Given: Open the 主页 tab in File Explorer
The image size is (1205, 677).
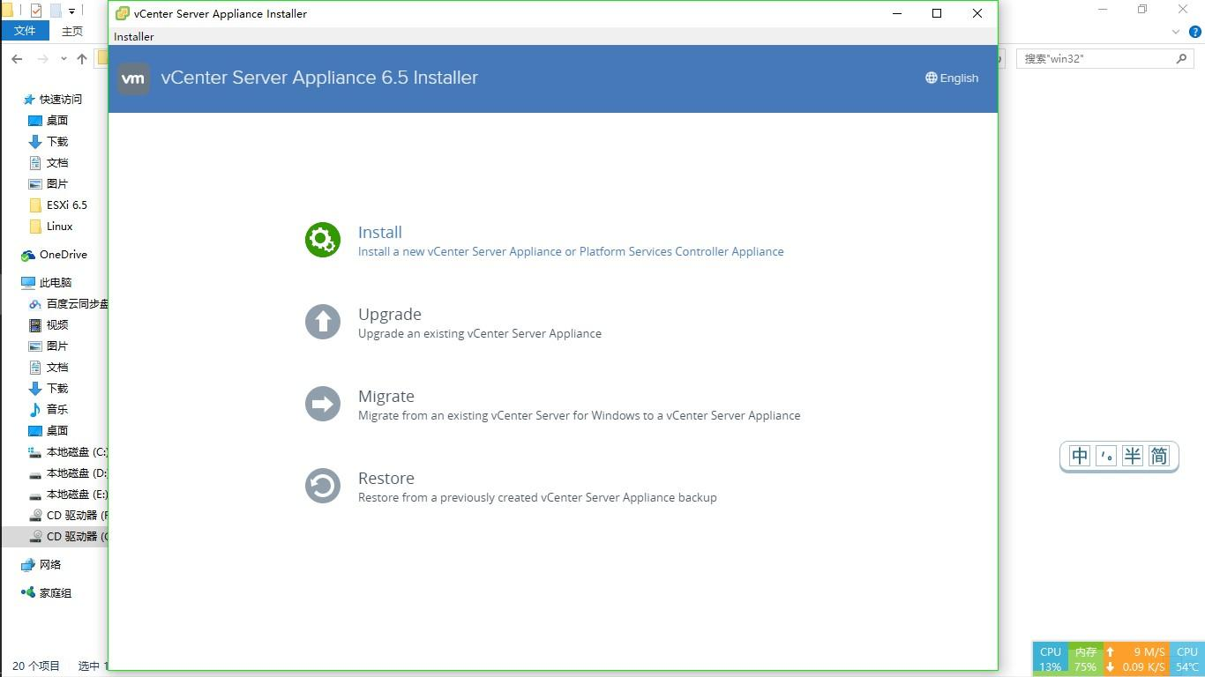Looking at the screenshot, I should pos(72,31).
